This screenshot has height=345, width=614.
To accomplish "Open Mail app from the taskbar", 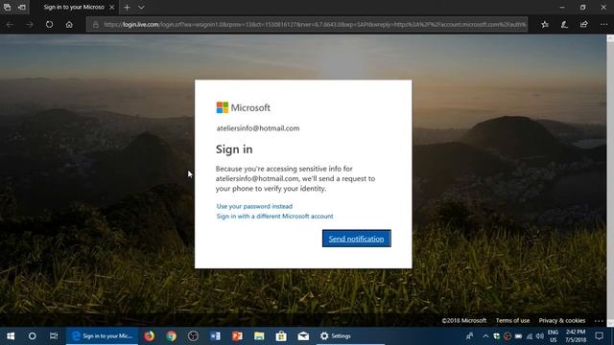I will click(x=303, y=336).
